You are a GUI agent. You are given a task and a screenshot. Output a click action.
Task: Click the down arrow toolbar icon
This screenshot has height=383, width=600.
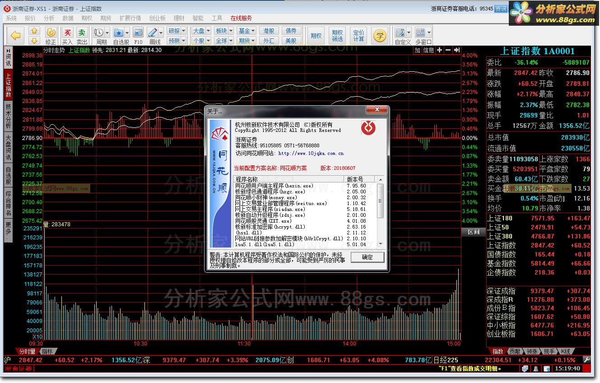(34, 40)
